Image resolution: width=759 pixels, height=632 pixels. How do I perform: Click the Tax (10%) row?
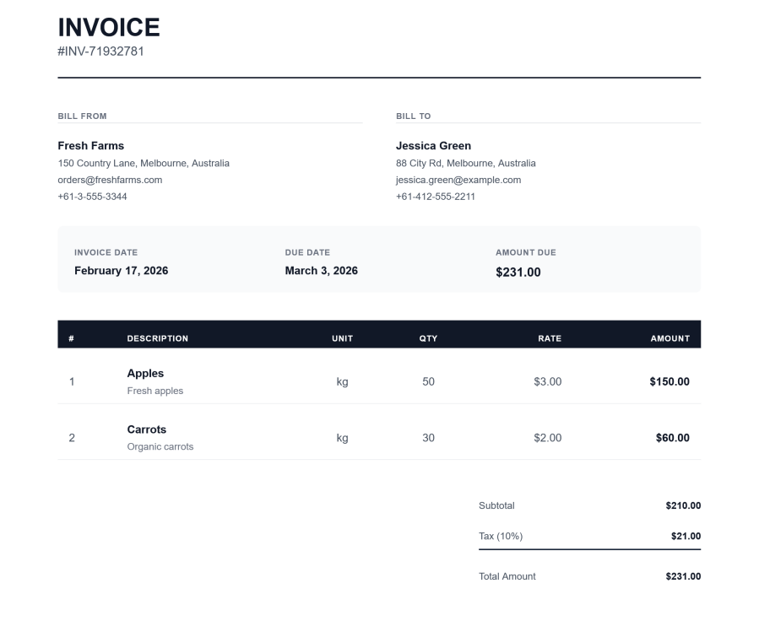(501, 536)
